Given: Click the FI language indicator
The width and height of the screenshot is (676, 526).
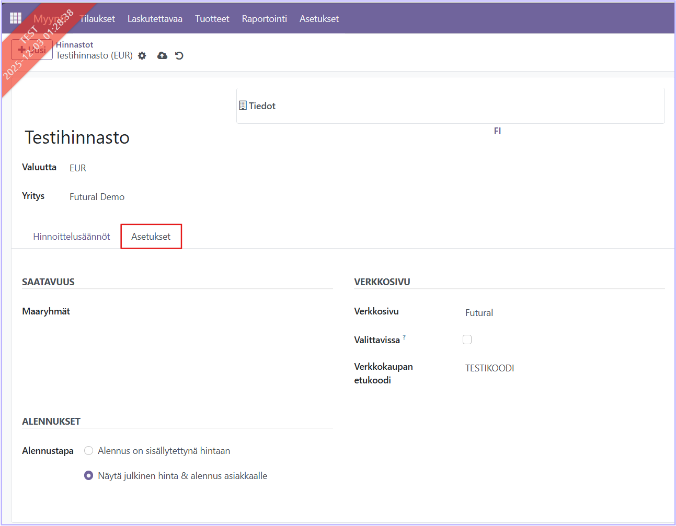Looking at the screenshot, I should coord(497,131).
